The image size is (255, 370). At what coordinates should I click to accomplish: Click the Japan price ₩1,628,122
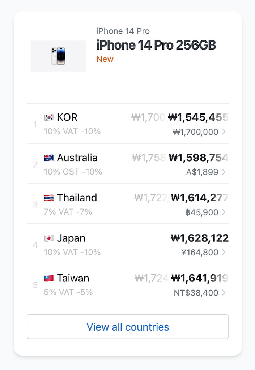tap(199, 238)
